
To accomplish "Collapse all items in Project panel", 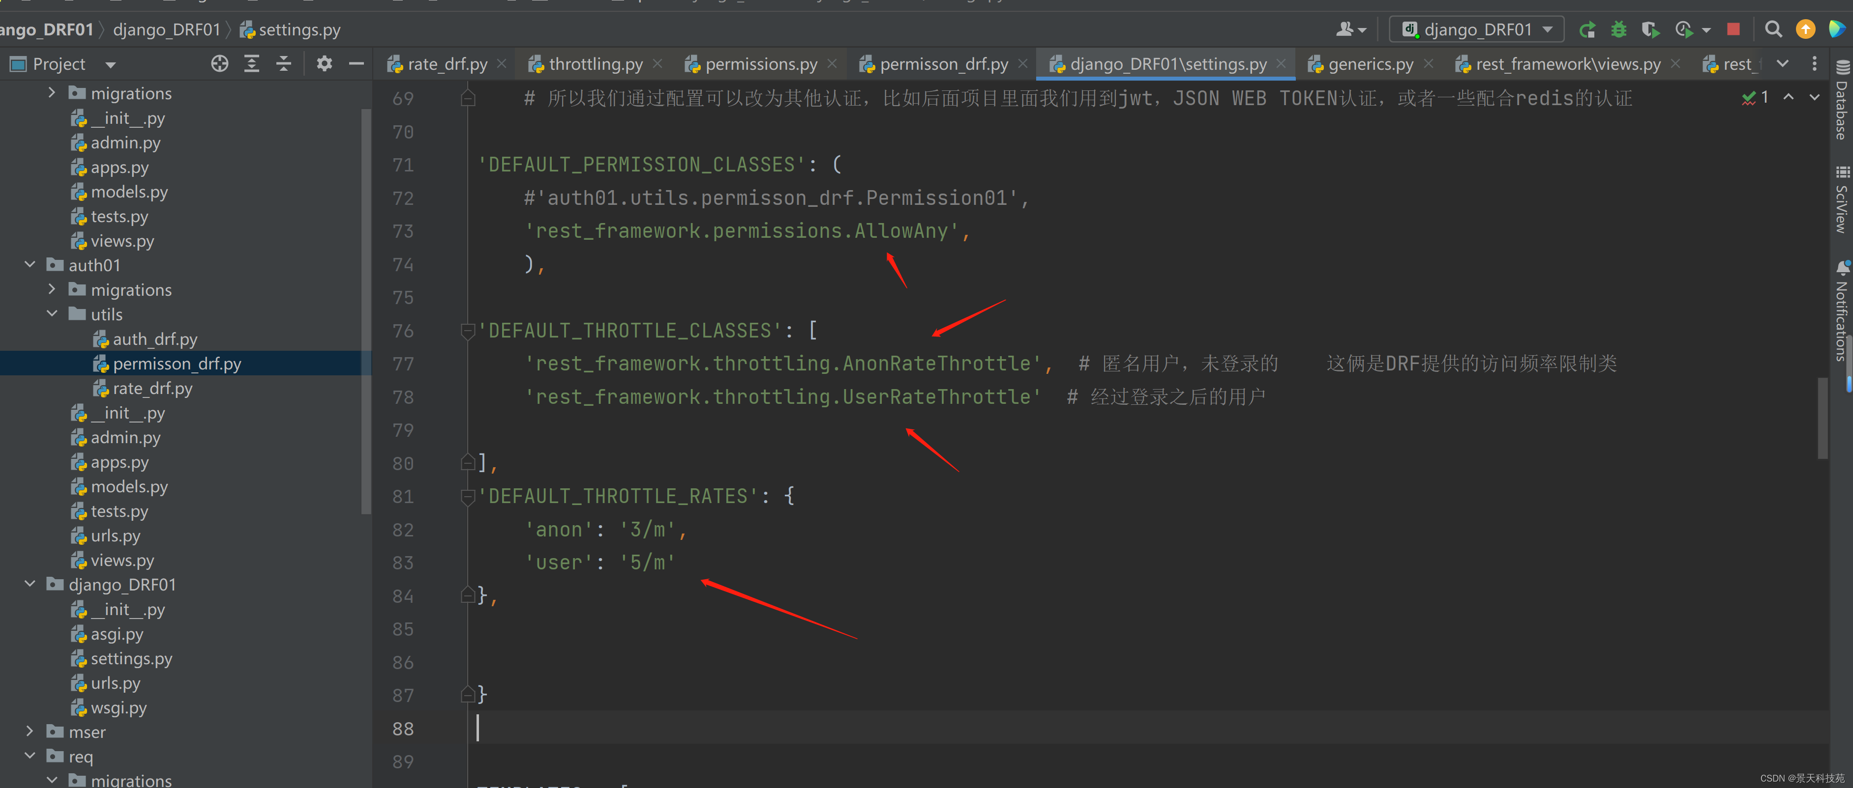I will [x=284, y=64].
